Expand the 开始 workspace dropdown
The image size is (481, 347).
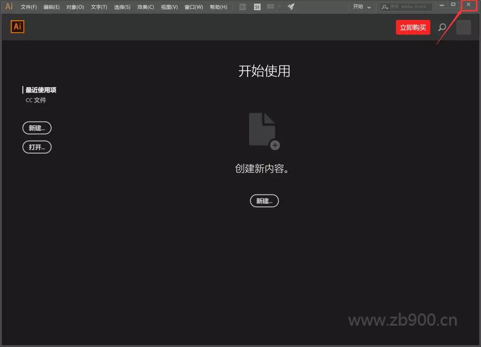[x=362, y=7]
